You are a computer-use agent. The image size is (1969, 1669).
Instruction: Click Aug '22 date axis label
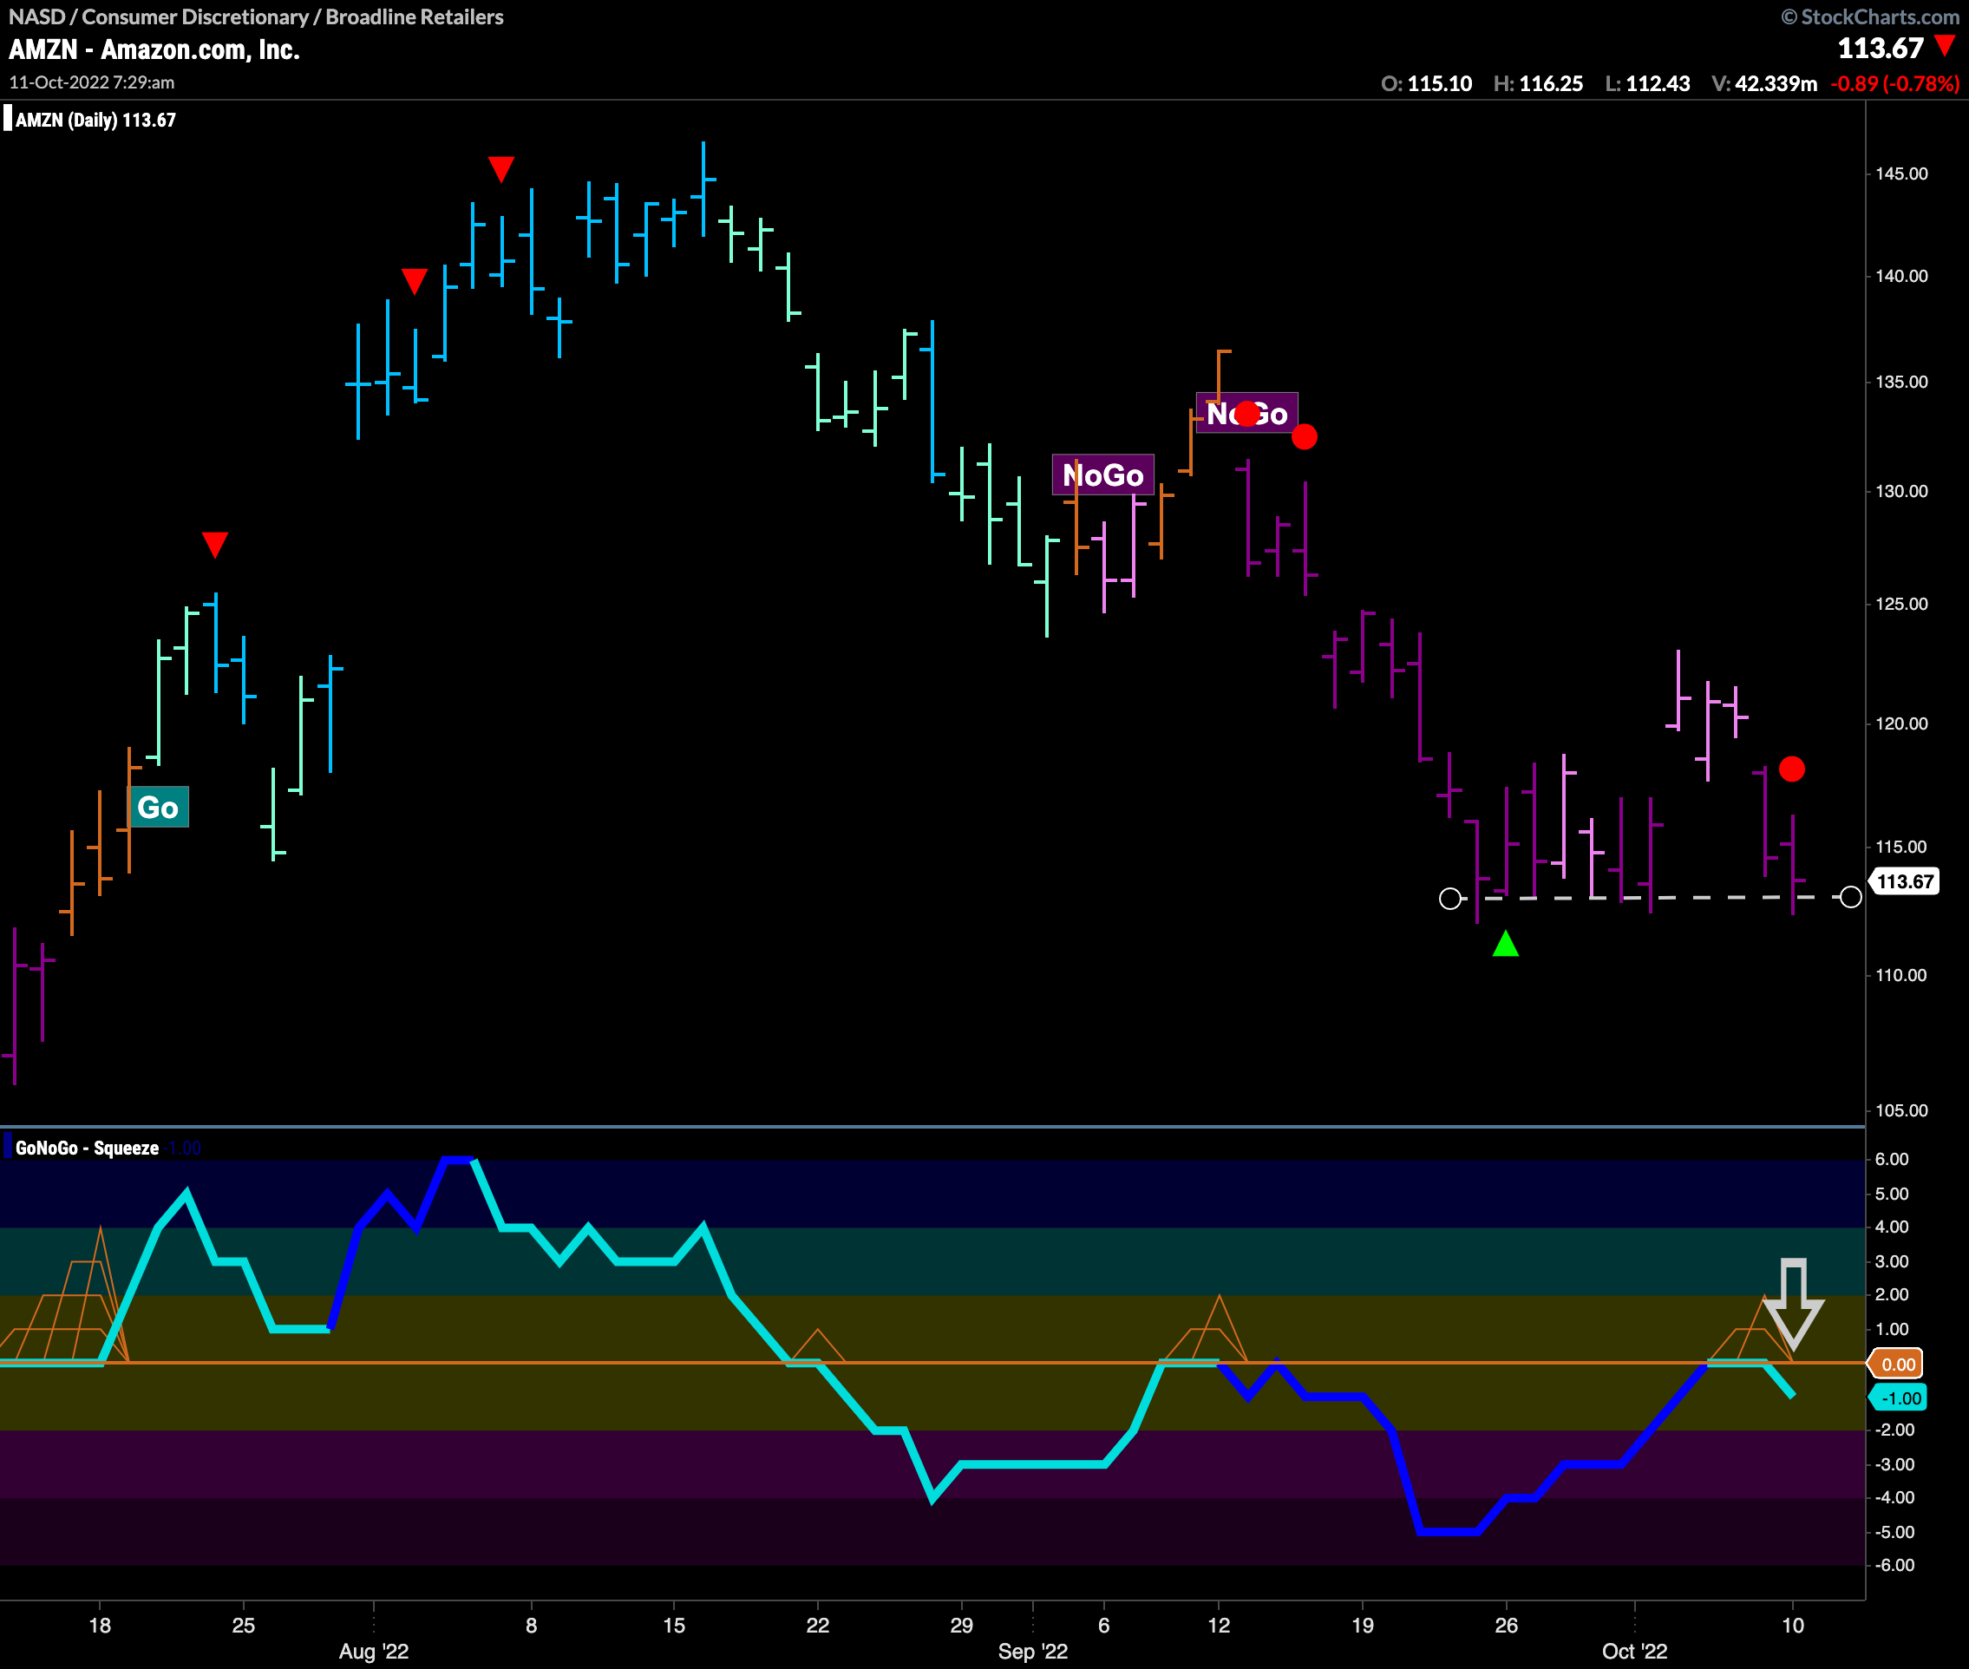click(x=374, y=1652)
